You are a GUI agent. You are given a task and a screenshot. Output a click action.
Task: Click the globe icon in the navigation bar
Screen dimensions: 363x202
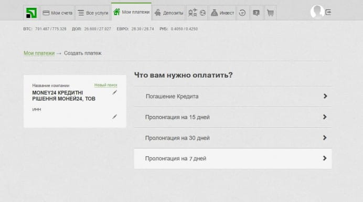point(202,13)
